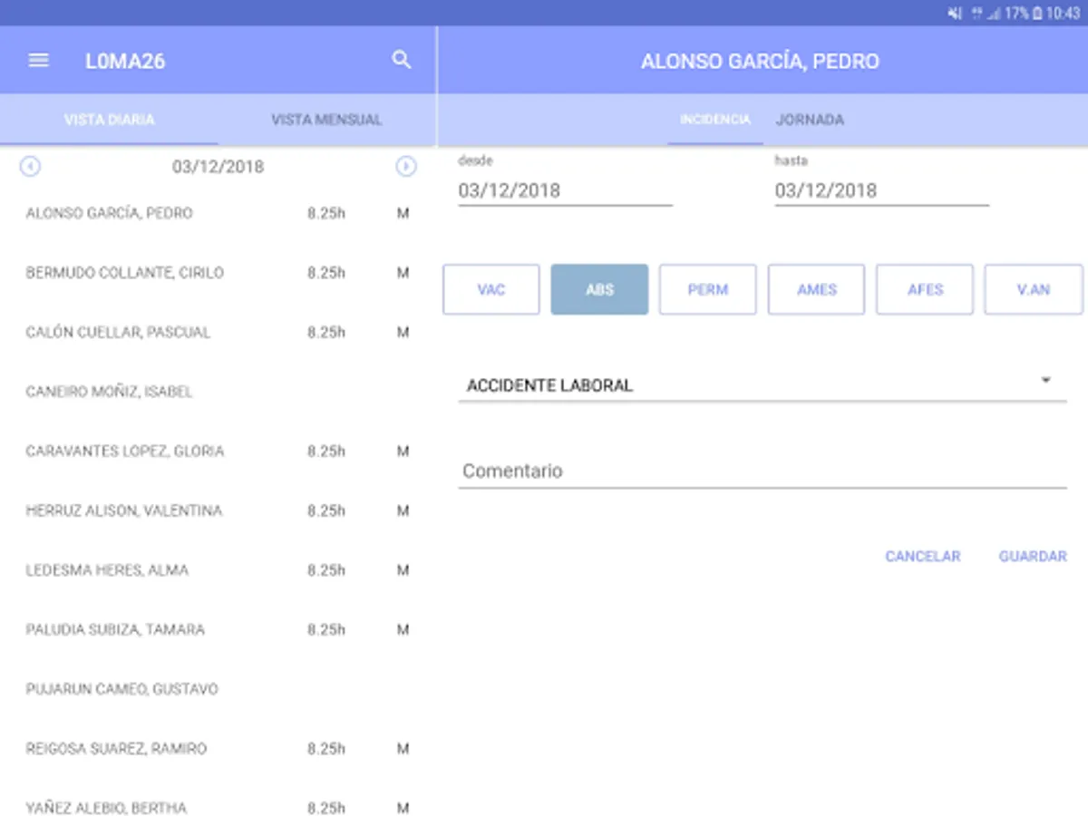Open the VISTA DIARIA tab

point(109,120)
